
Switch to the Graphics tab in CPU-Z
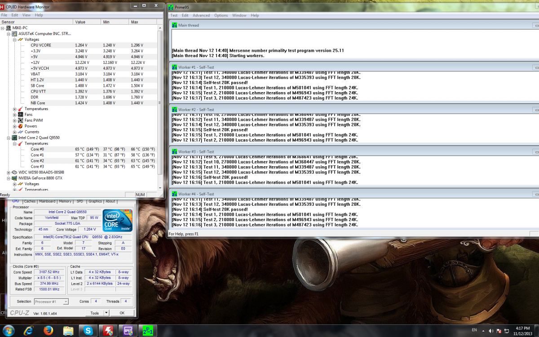pyautogui.click(x=95, y=201)
